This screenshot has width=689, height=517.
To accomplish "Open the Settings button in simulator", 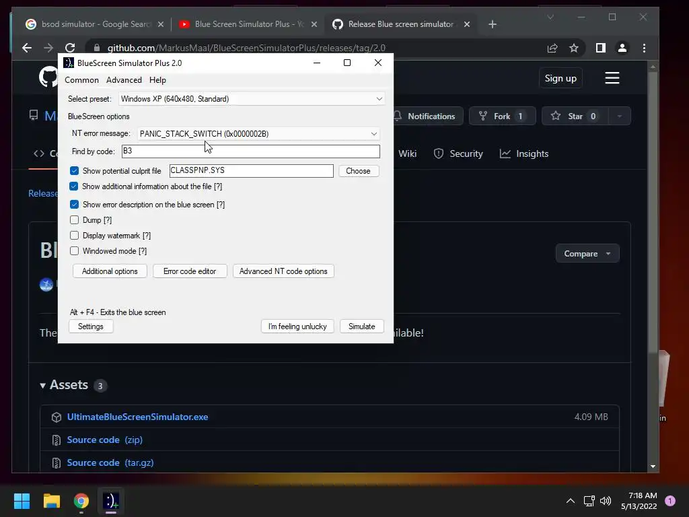I will 91,326.
